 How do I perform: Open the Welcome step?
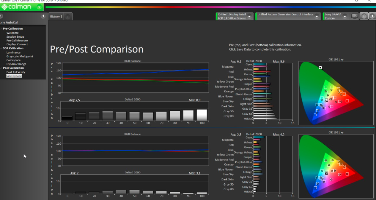[12, 33]
